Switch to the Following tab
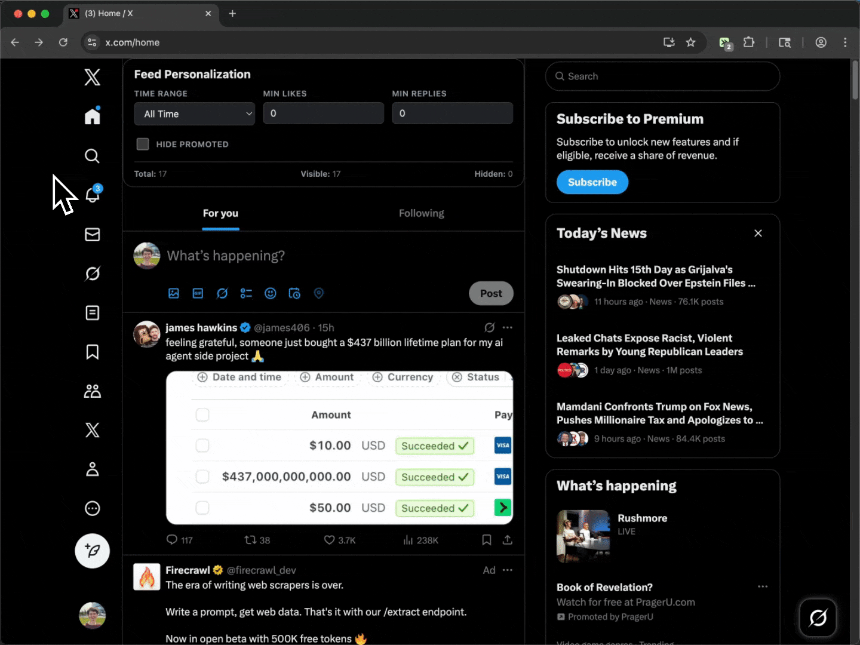The width and height of the screenshot is (860, 645). [x=422, y=213]
